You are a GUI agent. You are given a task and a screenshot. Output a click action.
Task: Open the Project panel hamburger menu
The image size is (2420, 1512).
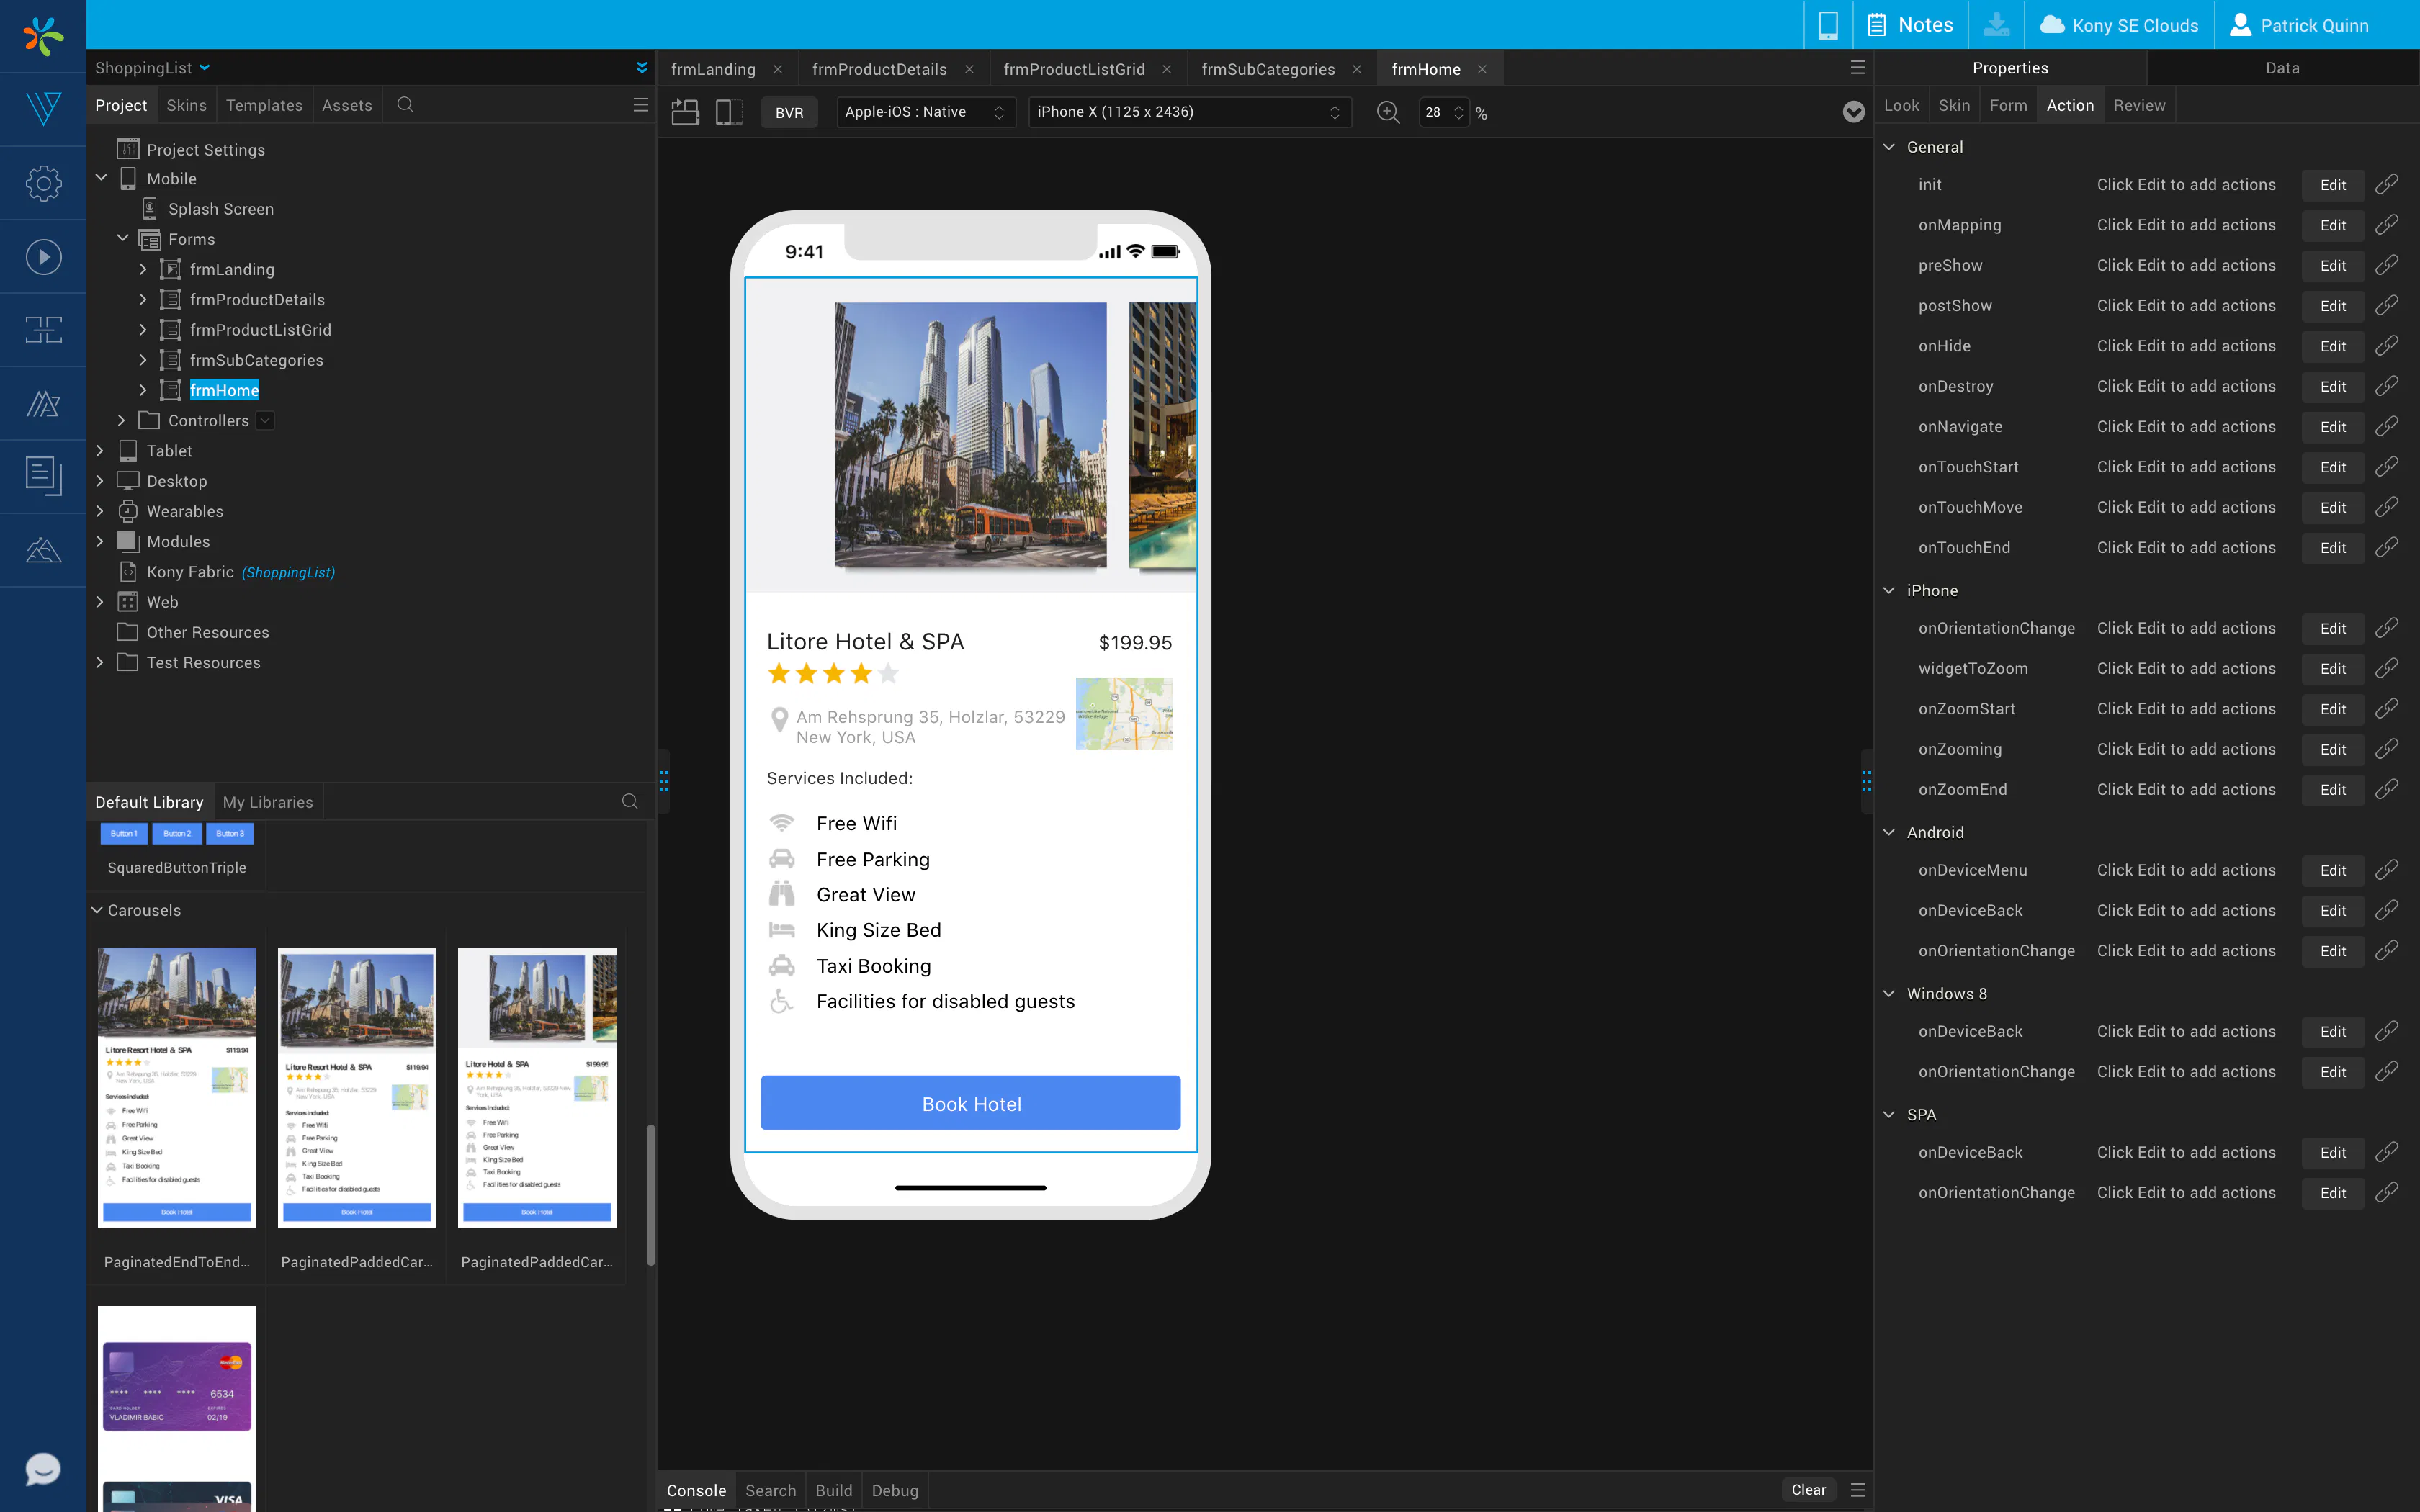pos(641,105)
